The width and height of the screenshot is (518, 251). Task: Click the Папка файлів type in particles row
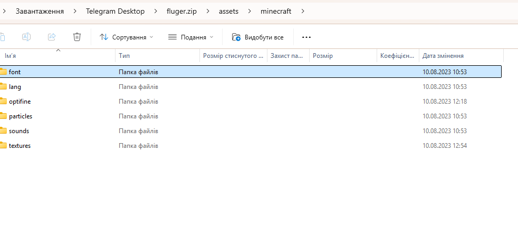pyautogui.click(x=138, y=116)
